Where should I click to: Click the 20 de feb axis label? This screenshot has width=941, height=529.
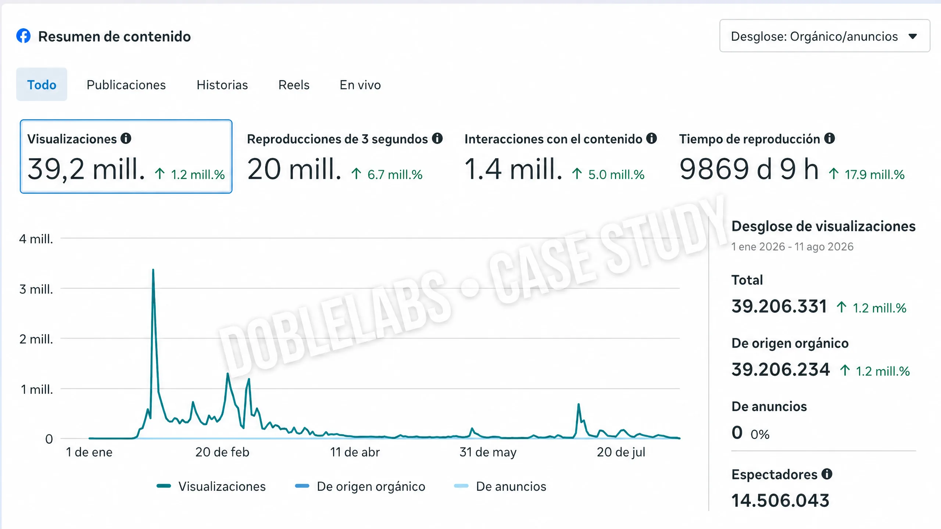click(x=222, y=452)
